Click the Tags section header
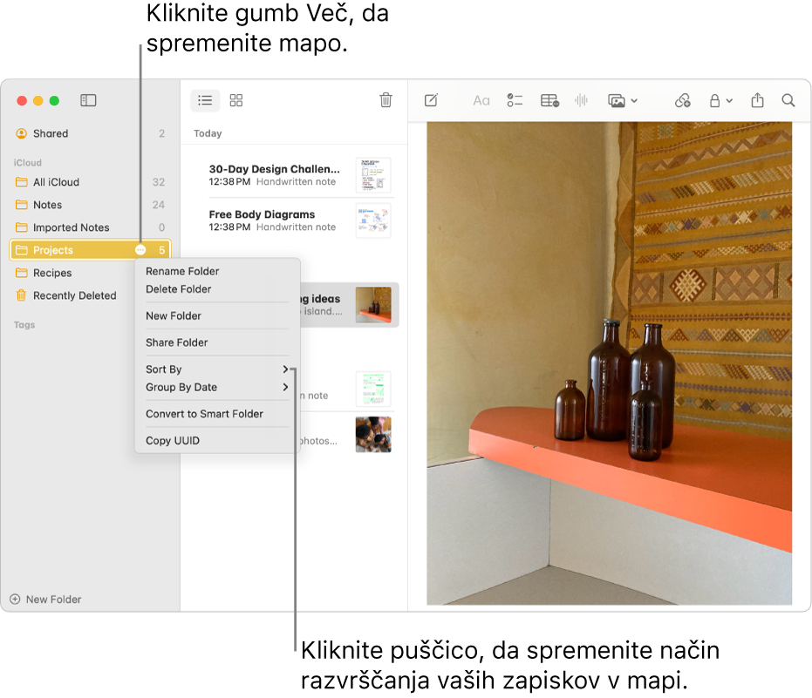Viewport: 812px width, 698px height. 24,325
